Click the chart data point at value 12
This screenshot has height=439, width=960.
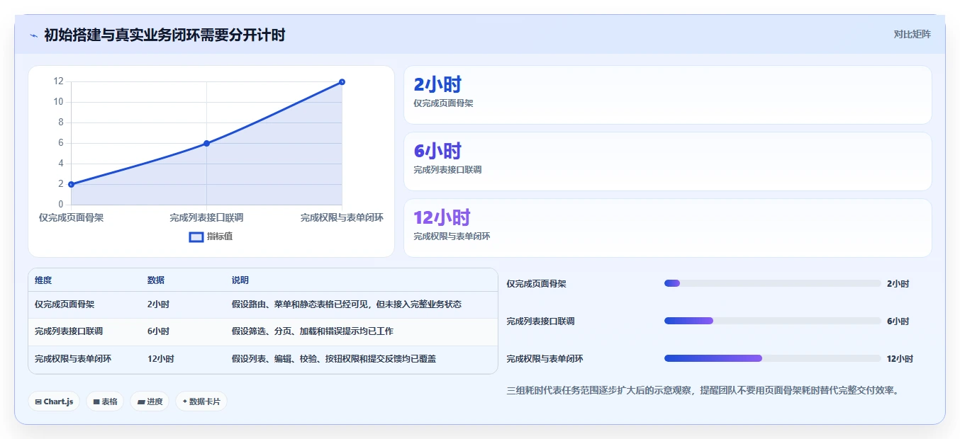coord(342,82)
